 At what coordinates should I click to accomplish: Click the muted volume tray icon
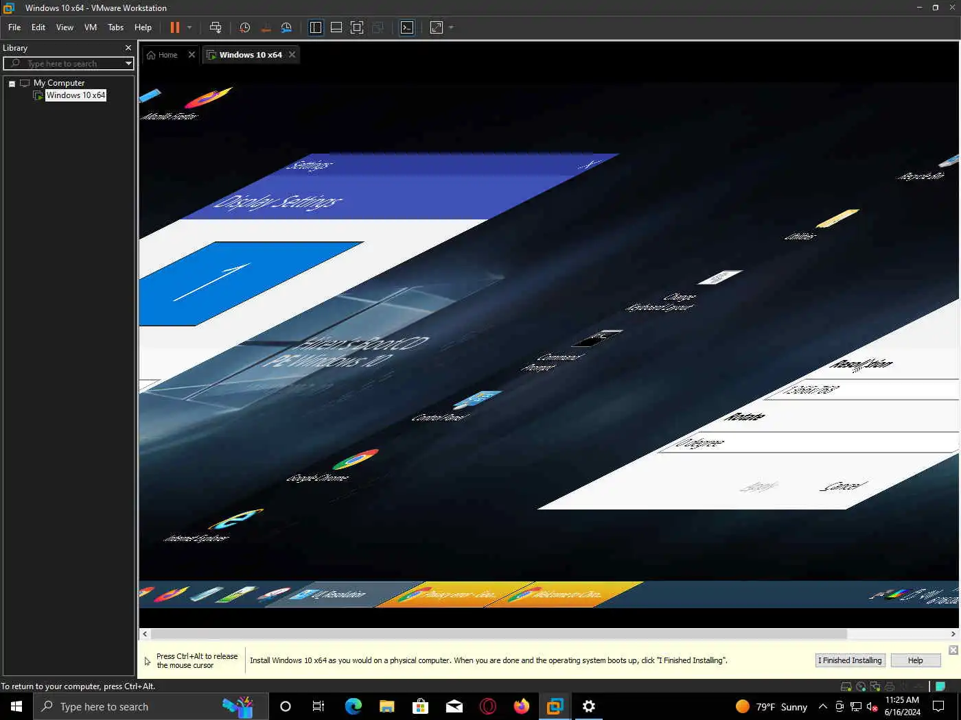click(x=872, y=706)
